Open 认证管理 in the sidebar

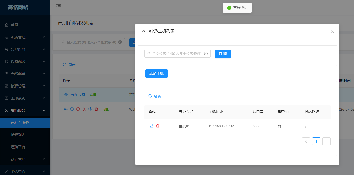coord(25,159)
